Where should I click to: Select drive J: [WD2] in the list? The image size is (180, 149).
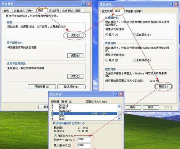84,116
